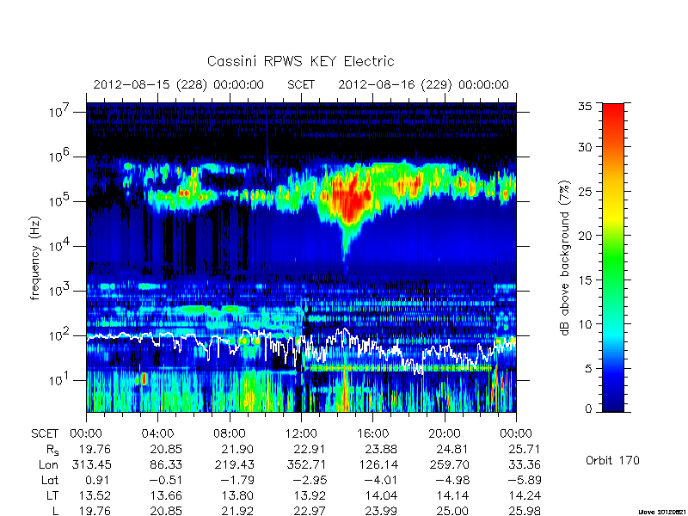The width and height of the screenshot is (688, 516).
Task: Click the red top of the color bar
Action: point(613,110)
